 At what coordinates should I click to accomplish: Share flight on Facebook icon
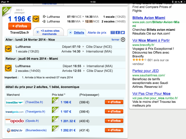[x=117, y=32]
